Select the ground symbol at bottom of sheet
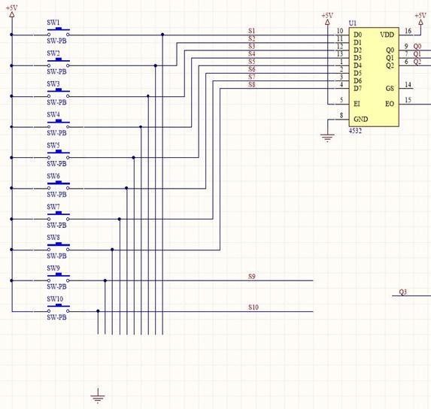The height and width of the screenshot is (409, 431). 98,395
